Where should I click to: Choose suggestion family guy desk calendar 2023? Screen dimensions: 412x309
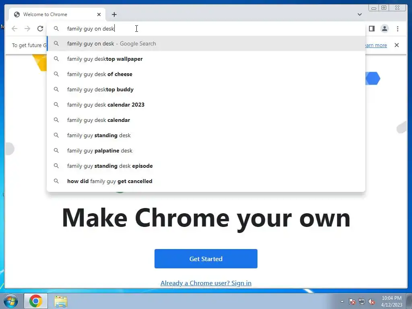pos(206,105)
